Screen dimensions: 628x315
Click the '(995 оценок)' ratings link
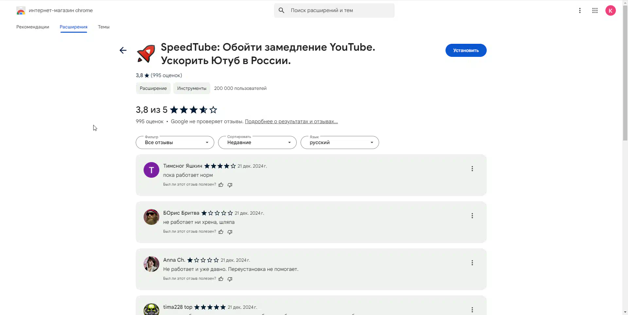click(166, 75)
